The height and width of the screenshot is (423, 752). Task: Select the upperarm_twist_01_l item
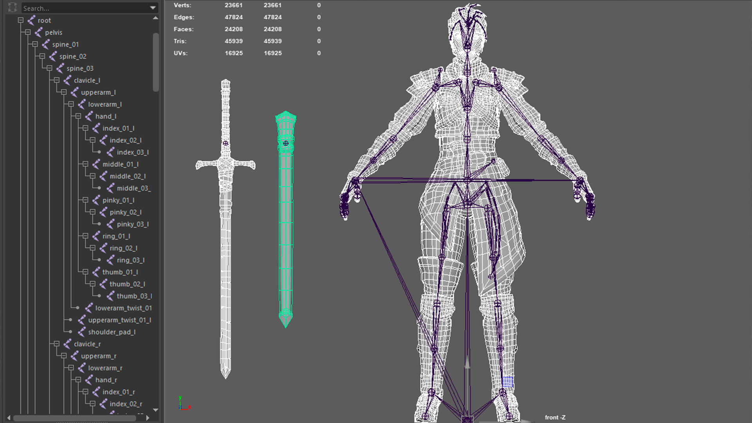(119, 320)
